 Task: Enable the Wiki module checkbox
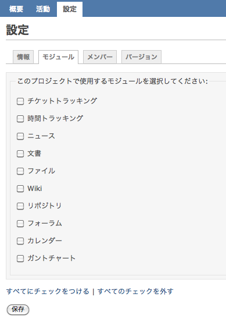pyautogui.click(x=20, y=189)
